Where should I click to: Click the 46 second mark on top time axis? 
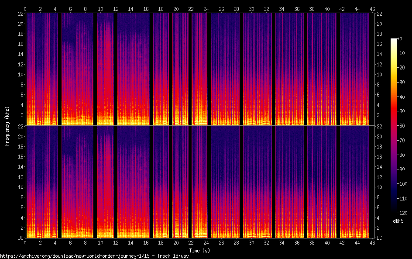[x=372, y=9]
